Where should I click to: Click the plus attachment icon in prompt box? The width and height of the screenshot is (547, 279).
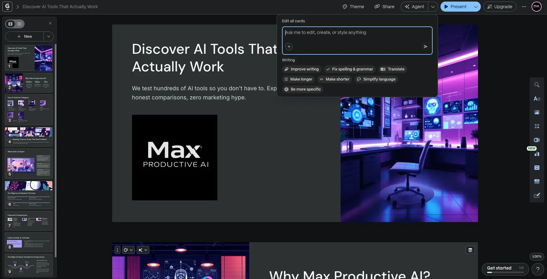pos(289,47)
